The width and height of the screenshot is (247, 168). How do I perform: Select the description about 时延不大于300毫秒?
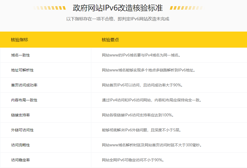click(x=152, y=145)
